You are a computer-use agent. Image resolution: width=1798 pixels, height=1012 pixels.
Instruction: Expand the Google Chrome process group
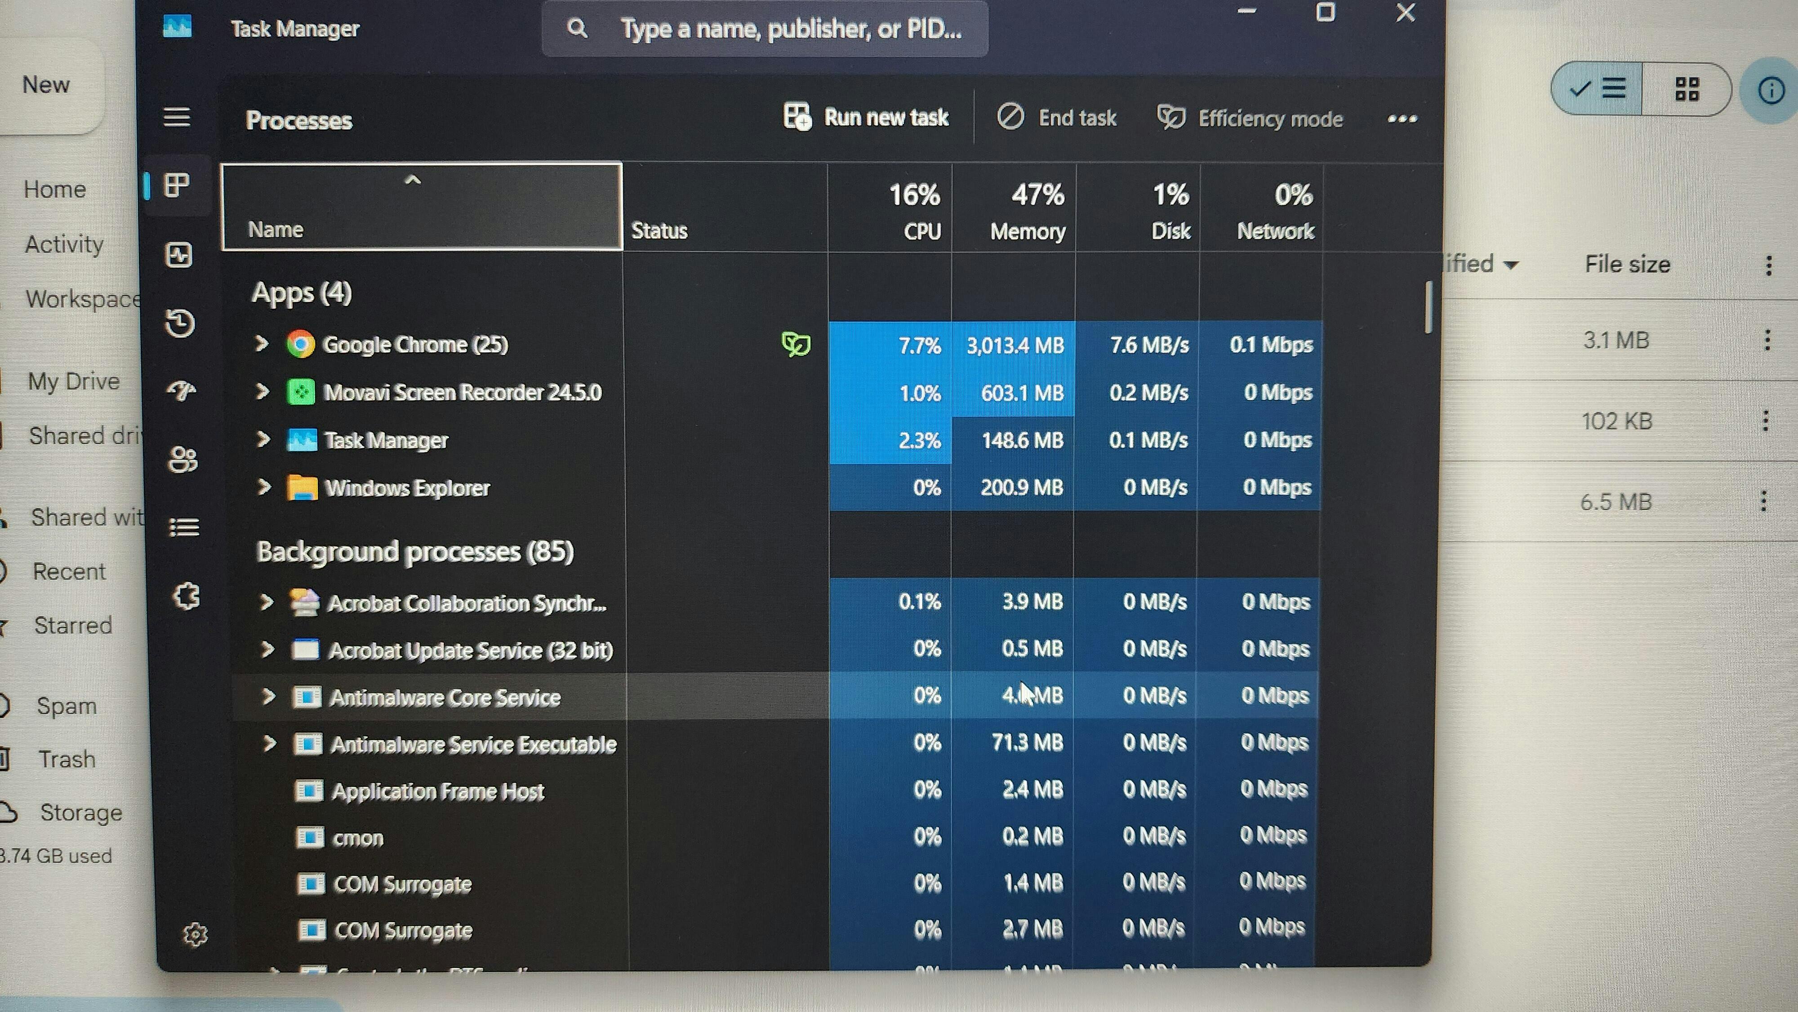[262, 343]
